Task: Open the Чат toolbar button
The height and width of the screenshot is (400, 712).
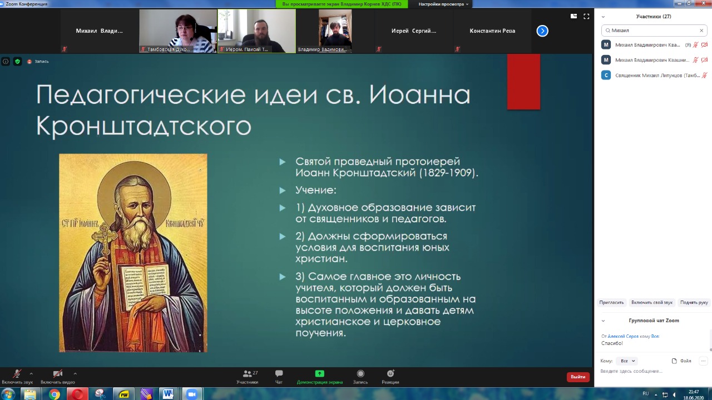Action: point(279,377)
